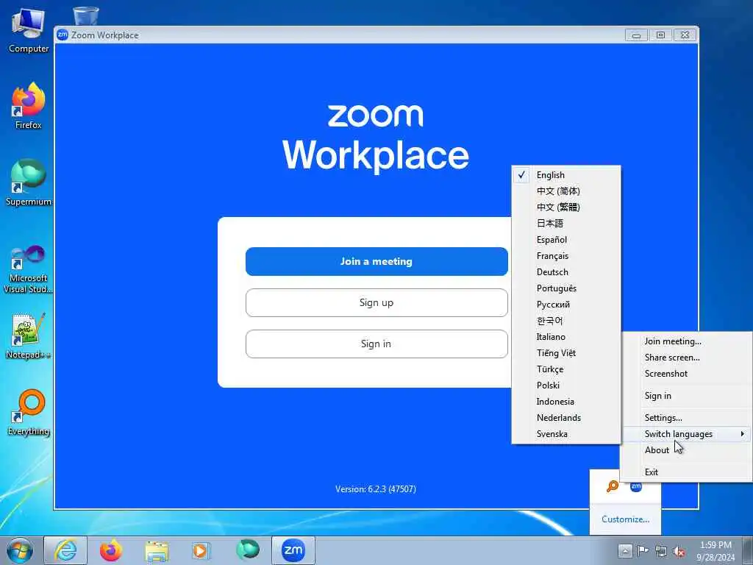The image size is (753, 565).
Task: Switch language to Deutsch
Action: click(566, 272)
